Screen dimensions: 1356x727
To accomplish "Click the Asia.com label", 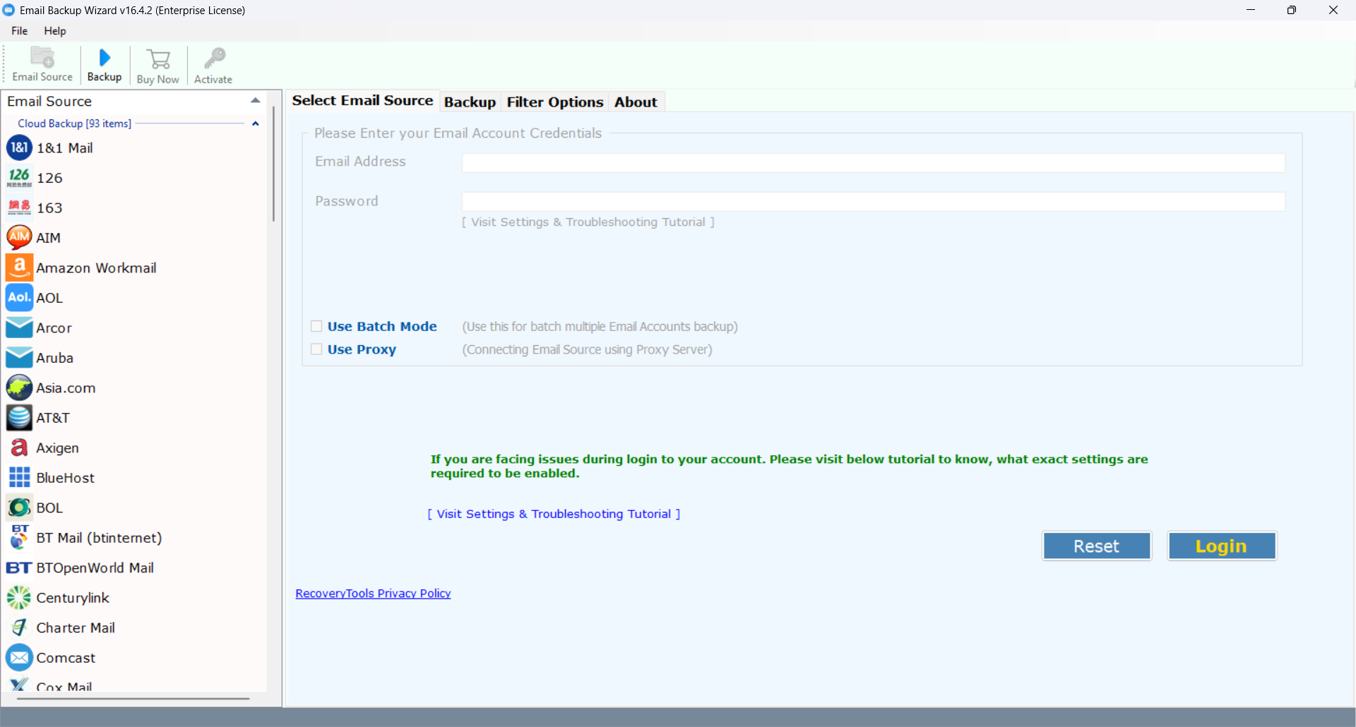I will point(66,388).
